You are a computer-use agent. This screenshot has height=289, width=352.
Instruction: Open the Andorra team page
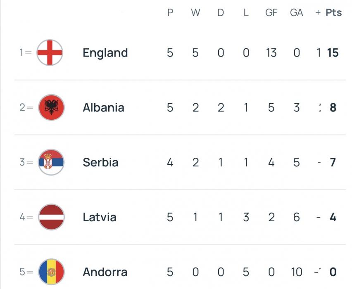pos(105,272)
